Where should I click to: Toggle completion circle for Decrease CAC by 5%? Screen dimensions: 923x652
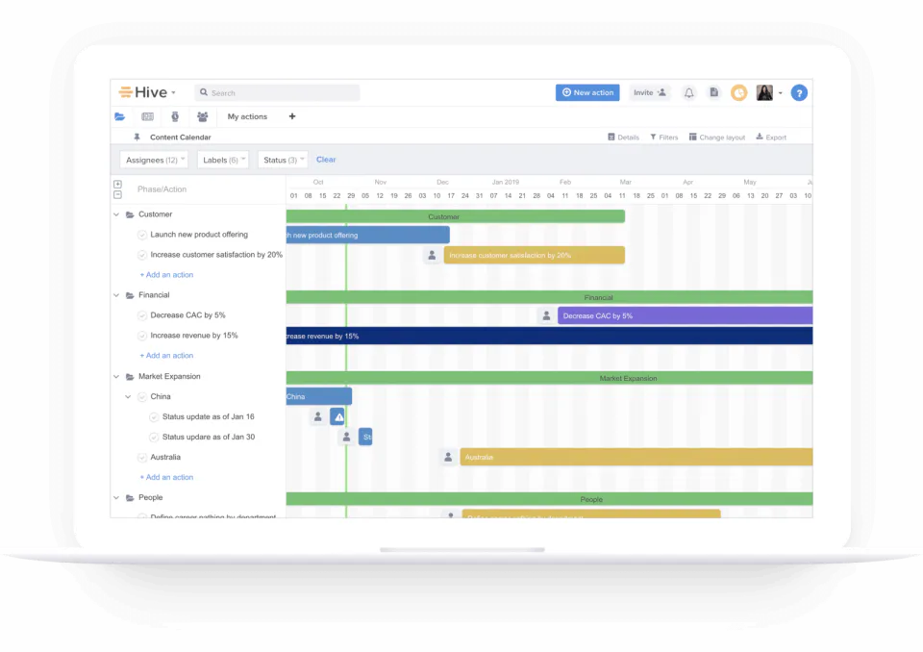point(141,314)
